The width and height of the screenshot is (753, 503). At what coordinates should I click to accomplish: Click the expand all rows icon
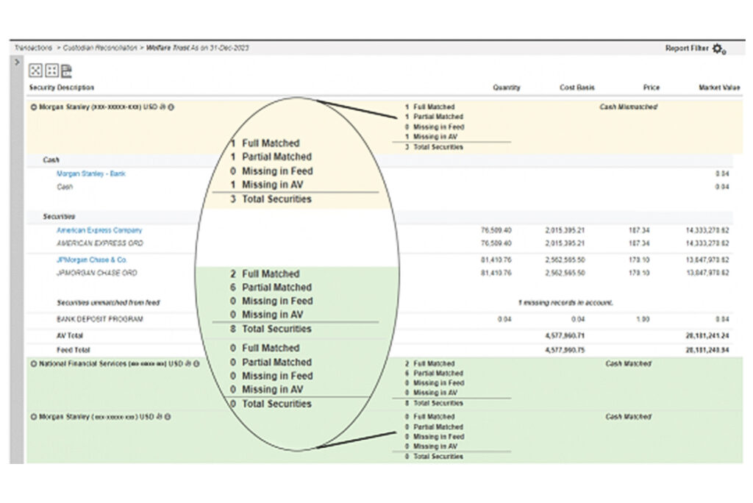click(x=35, y=71)
